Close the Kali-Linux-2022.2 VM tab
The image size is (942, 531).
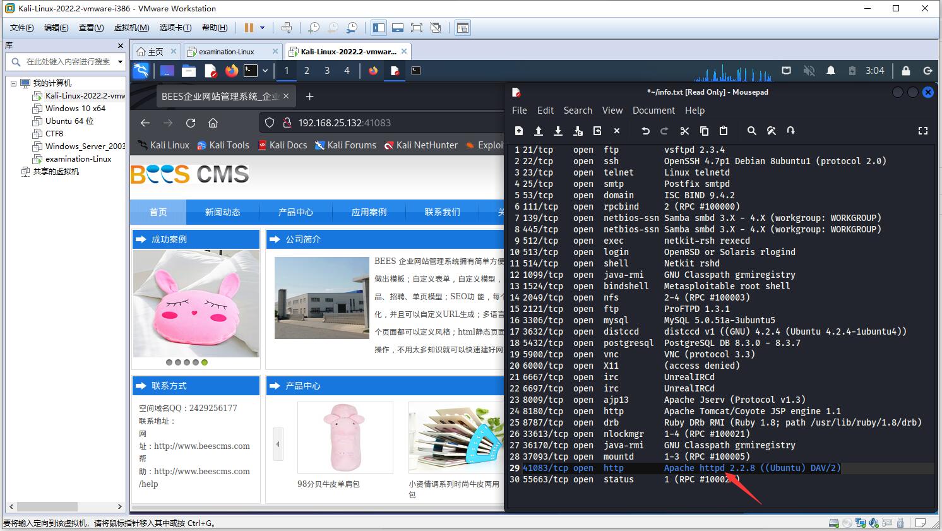point(405,51)
